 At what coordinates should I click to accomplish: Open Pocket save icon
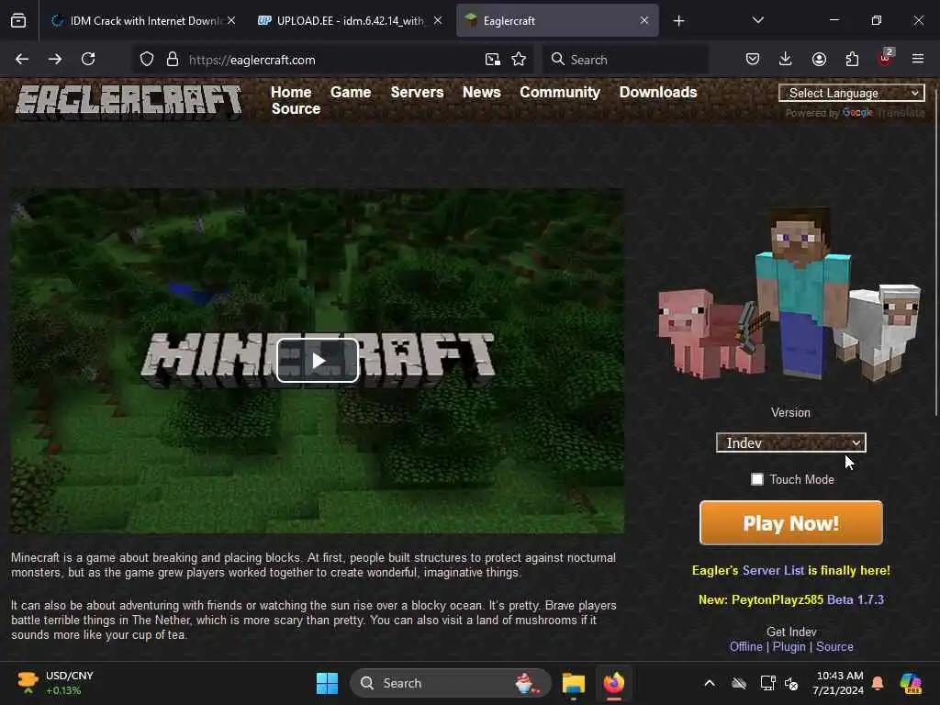click(753, 60)
